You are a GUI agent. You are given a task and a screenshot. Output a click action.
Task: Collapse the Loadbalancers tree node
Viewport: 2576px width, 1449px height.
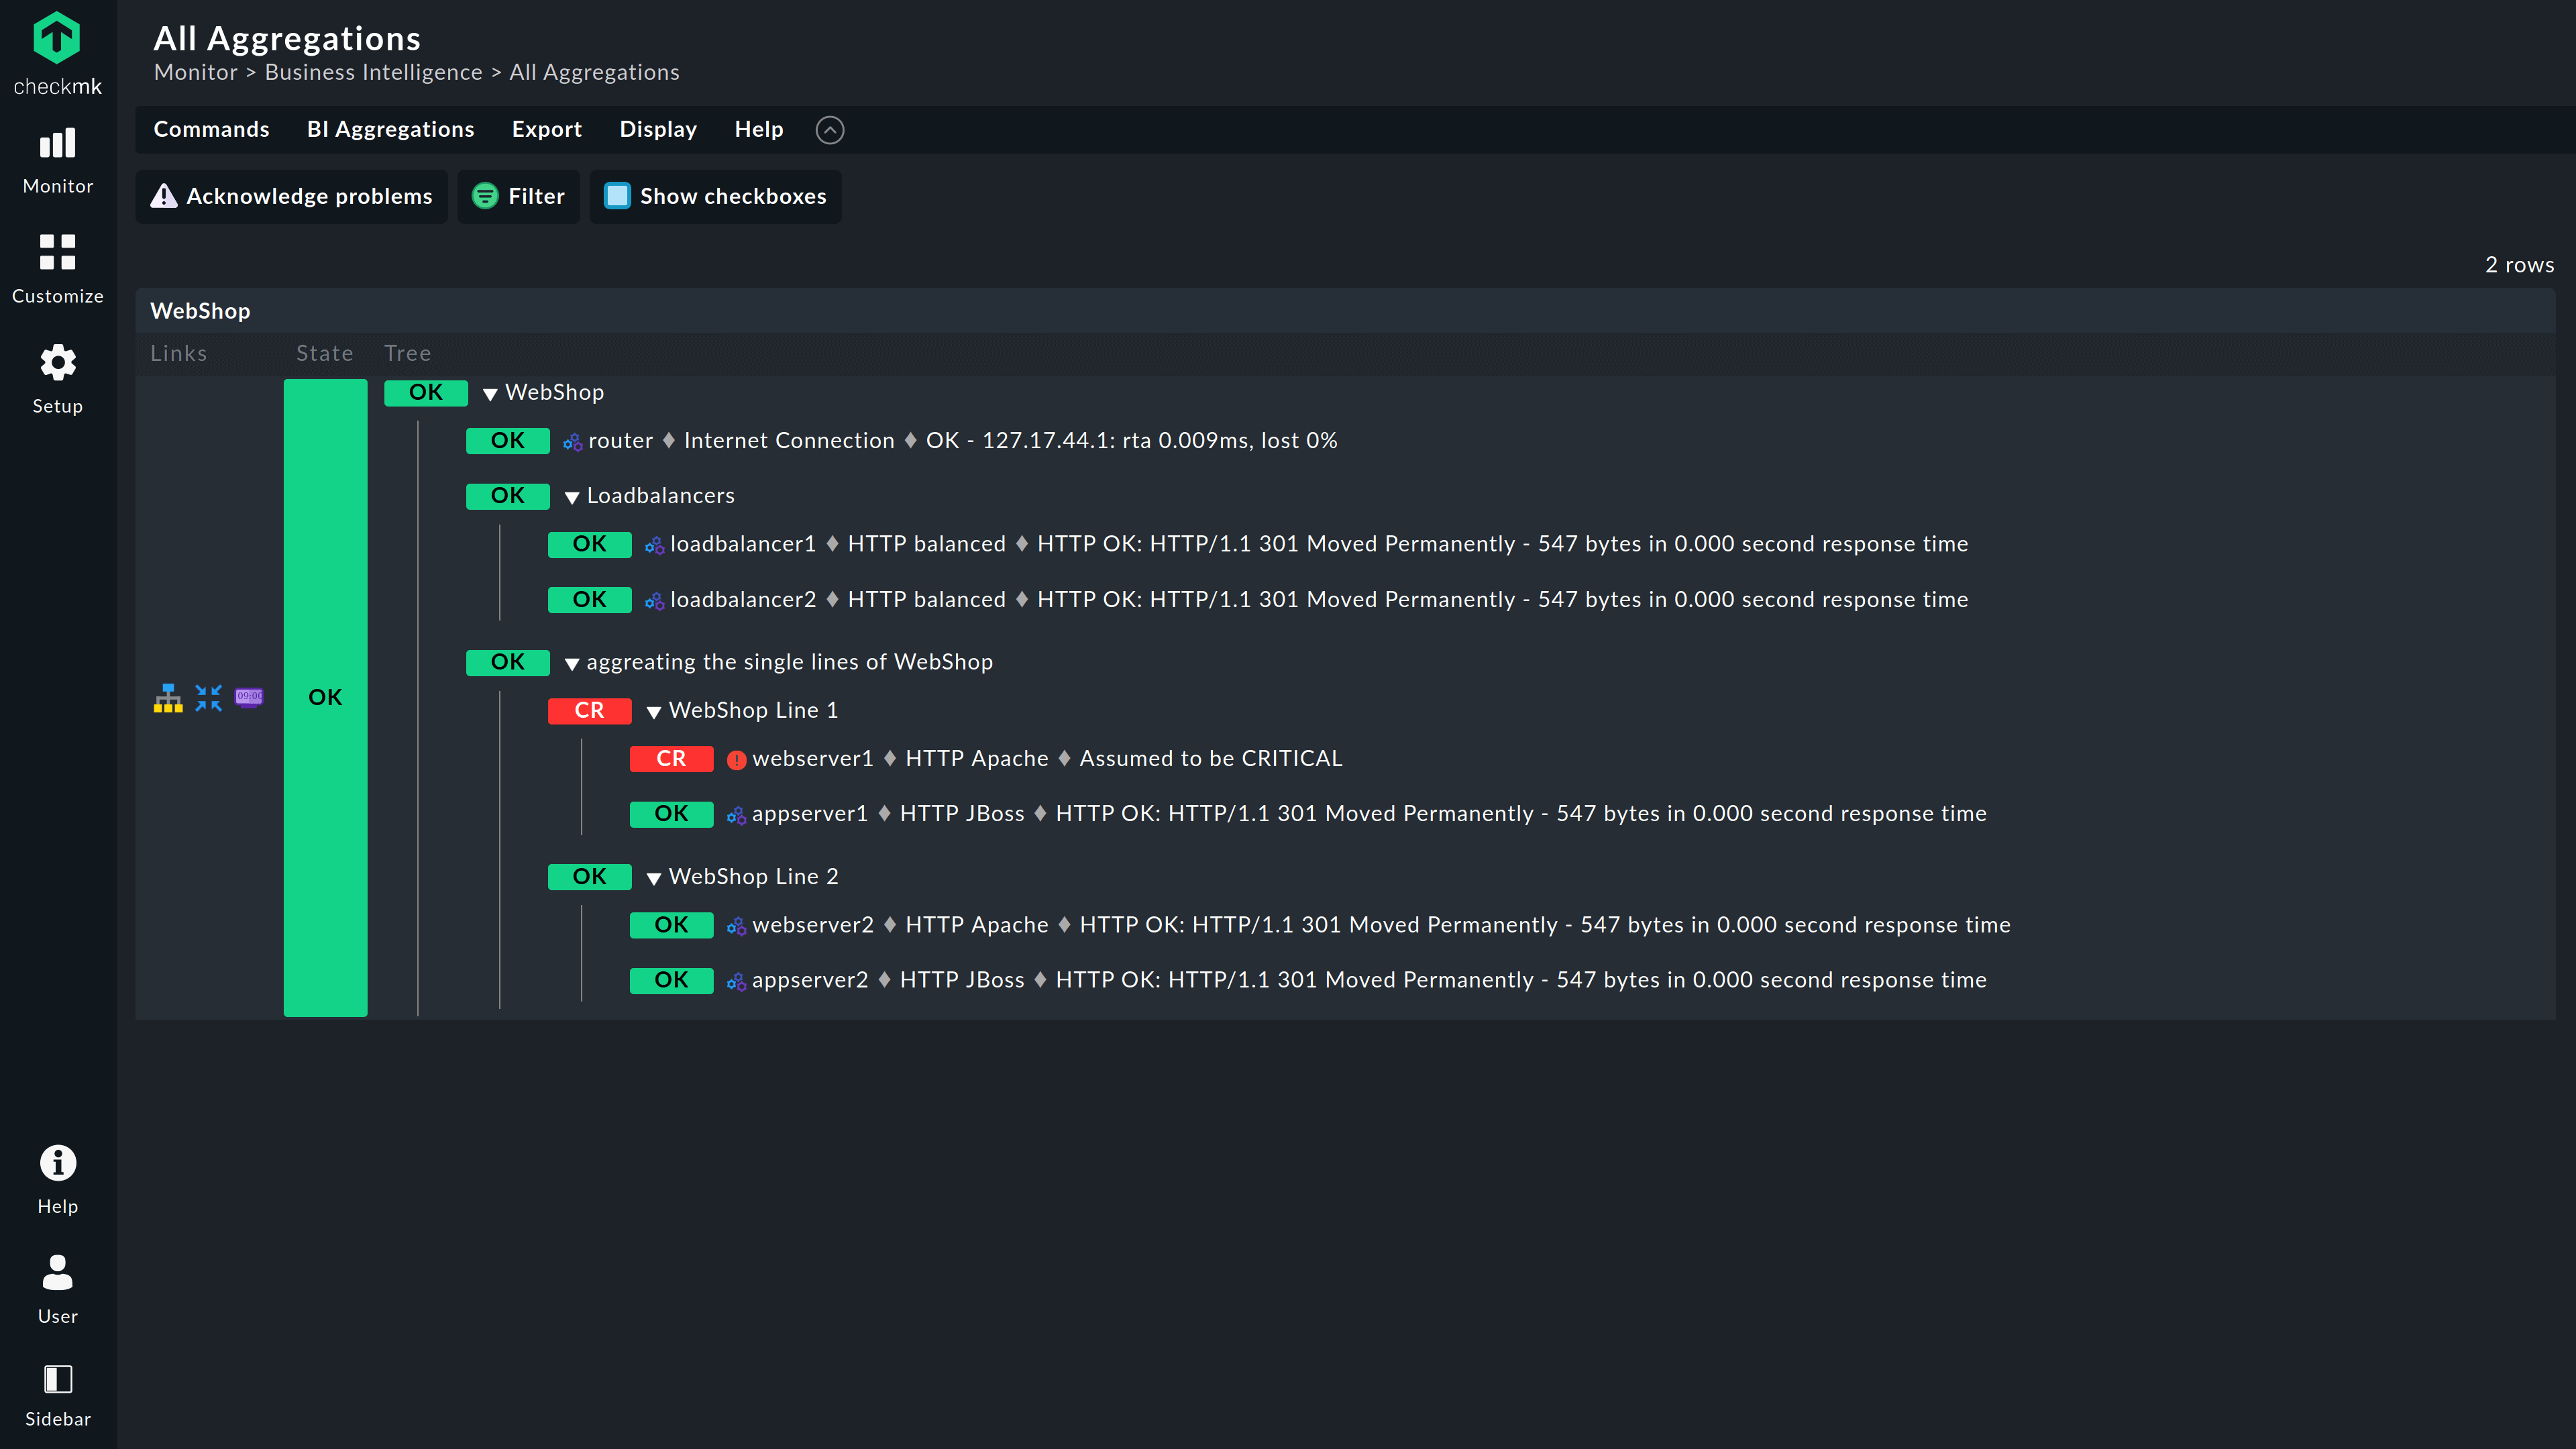572,497
